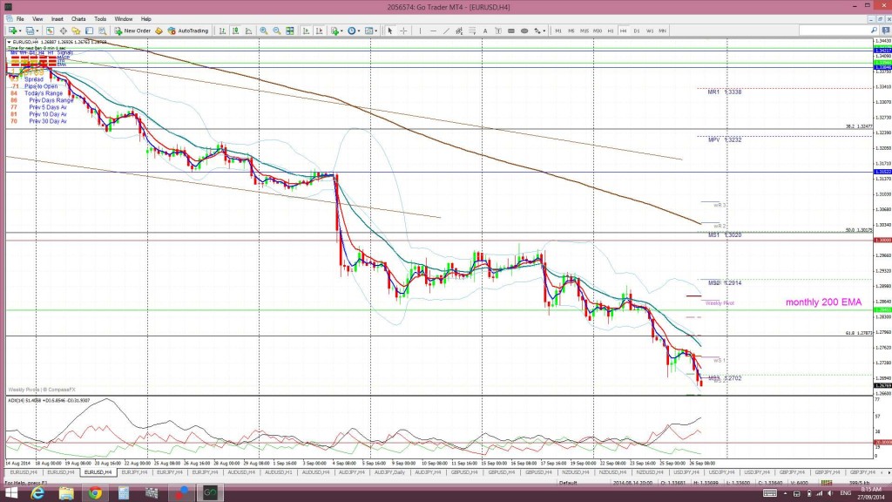Toggle the Navigator panel
The width and height of the screenshot is (892, 502).
pyautogui.click(x=76, y=31)
